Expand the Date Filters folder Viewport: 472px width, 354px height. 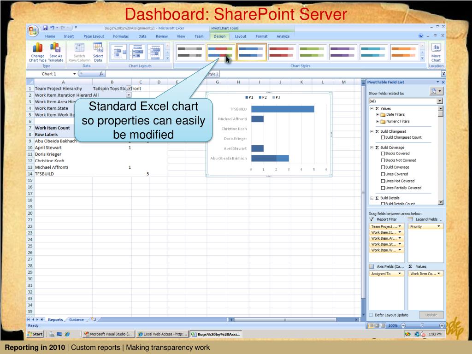click(378, 114)
